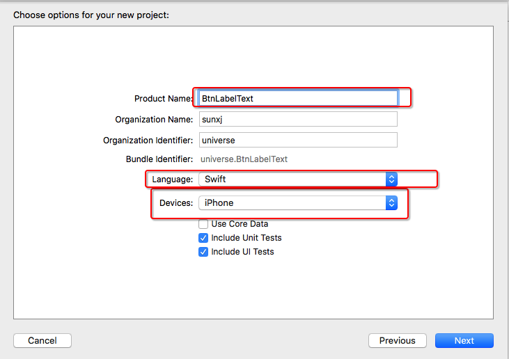Go back with the Previous button
509x359 pixels.
point(398,340)
